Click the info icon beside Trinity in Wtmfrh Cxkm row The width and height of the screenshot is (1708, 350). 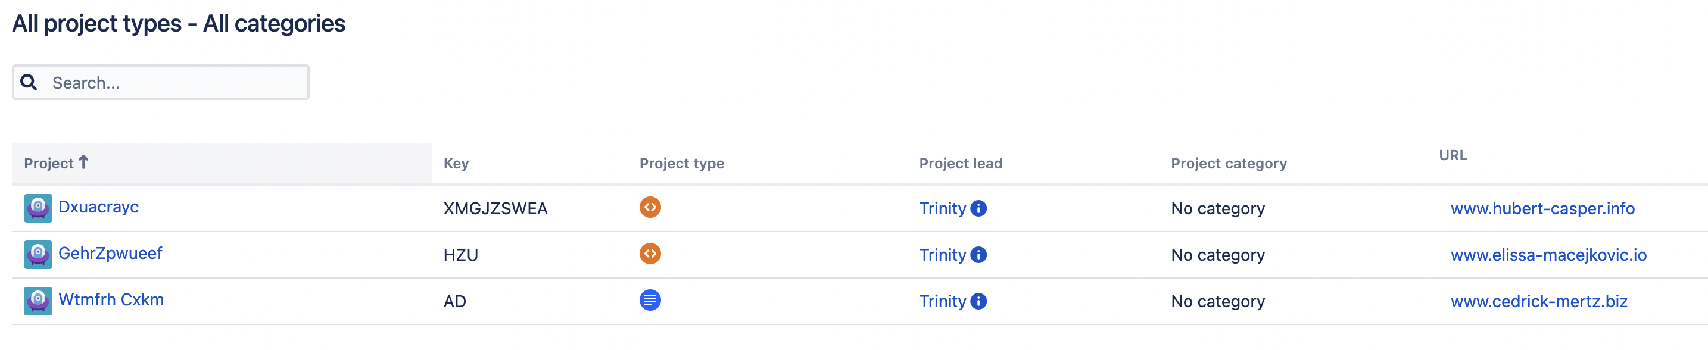tap(978, 301)
